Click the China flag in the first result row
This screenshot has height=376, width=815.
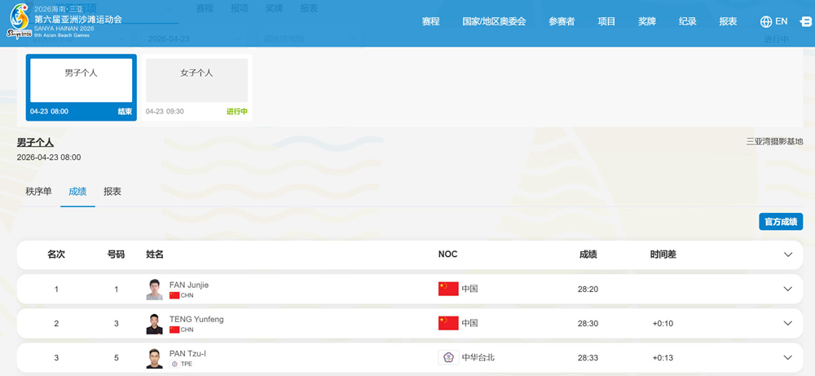(x=448, y=289)
